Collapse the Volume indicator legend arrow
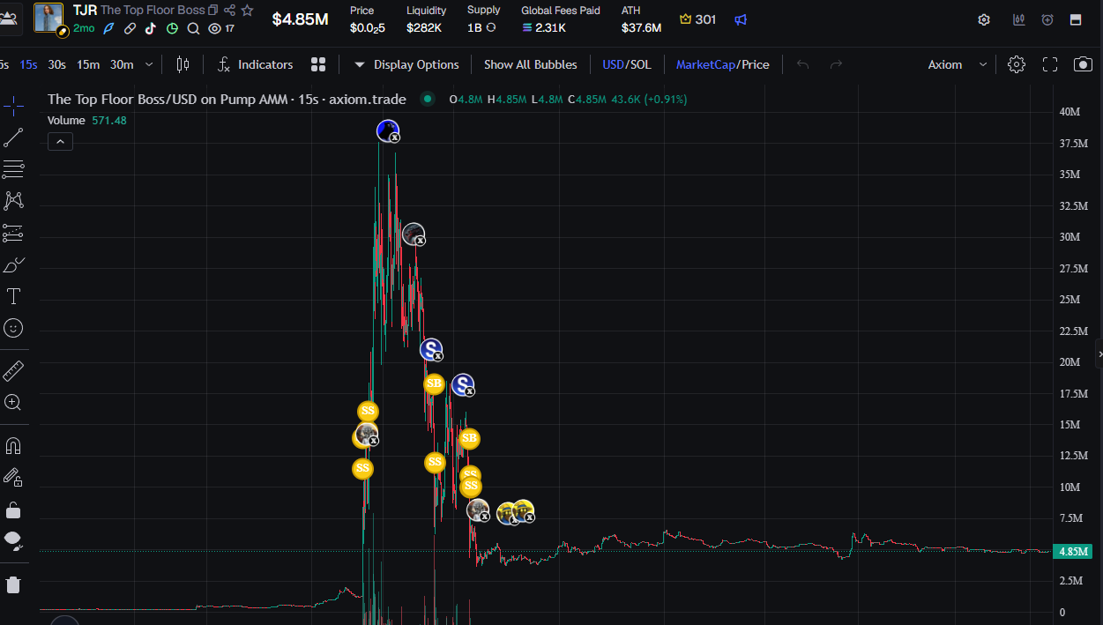The image size is (1103, 625). [x=60, y=141]
